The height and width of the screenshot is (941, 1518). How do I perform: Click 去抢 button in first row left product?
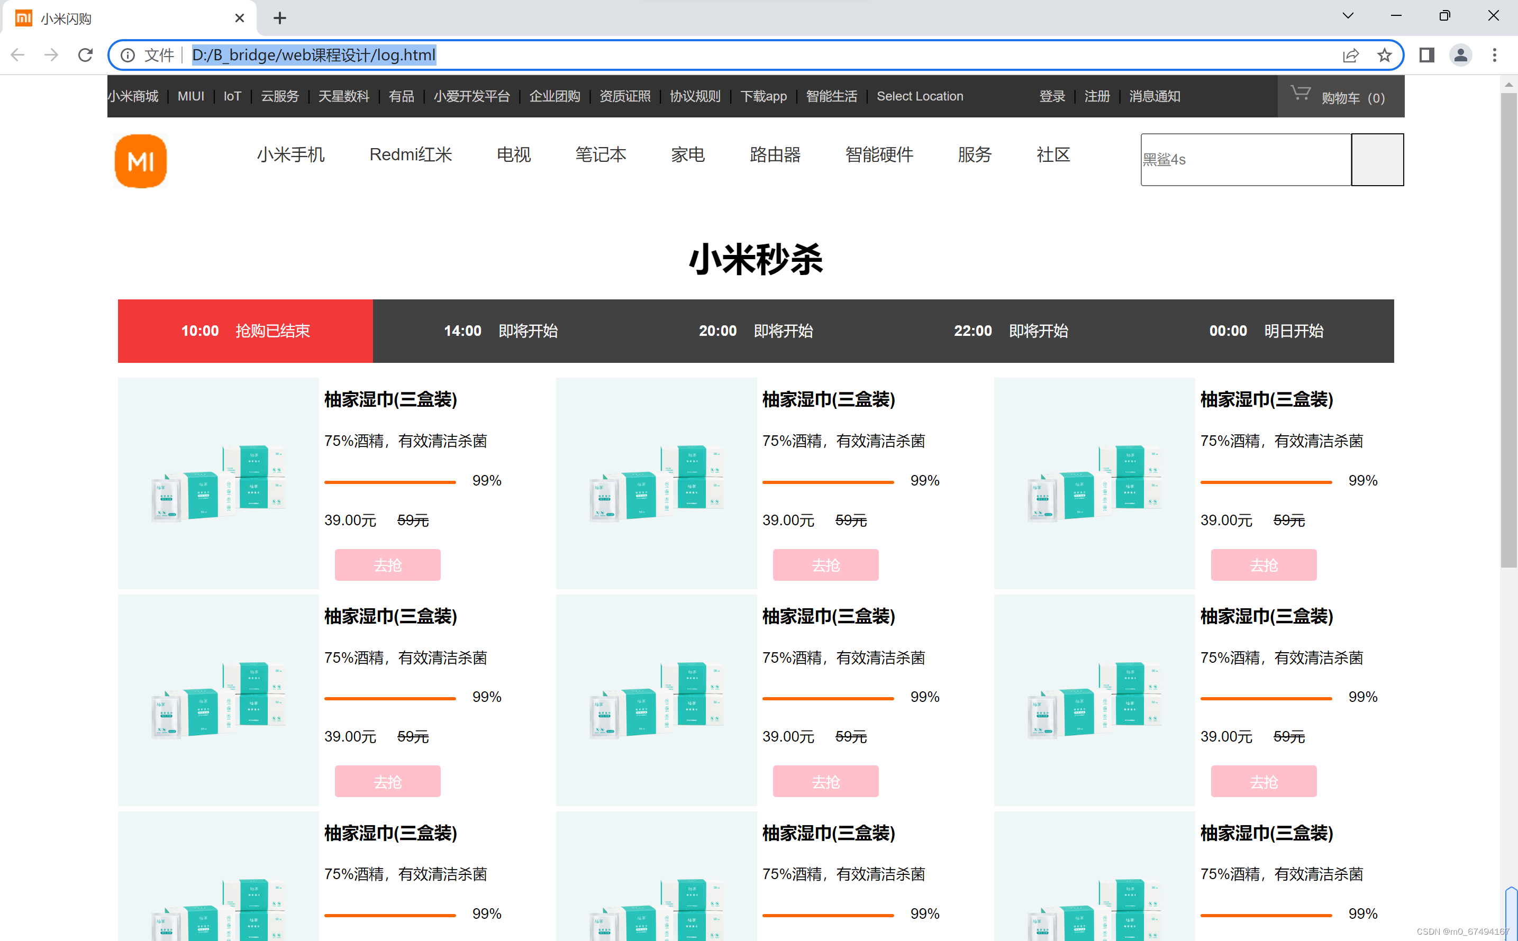pyautogui.click(x=388, y=564)
